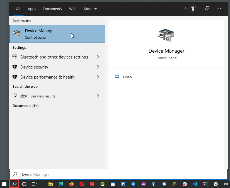Viewport: 230px width, 188px height.
Task: Click the Cortana circle icon
Action: click(24, 184)
